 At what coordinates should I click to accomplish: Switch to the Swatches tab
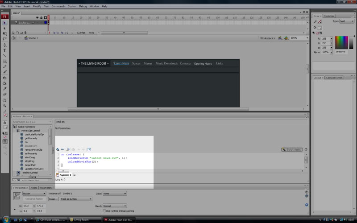tap(329, 16)
